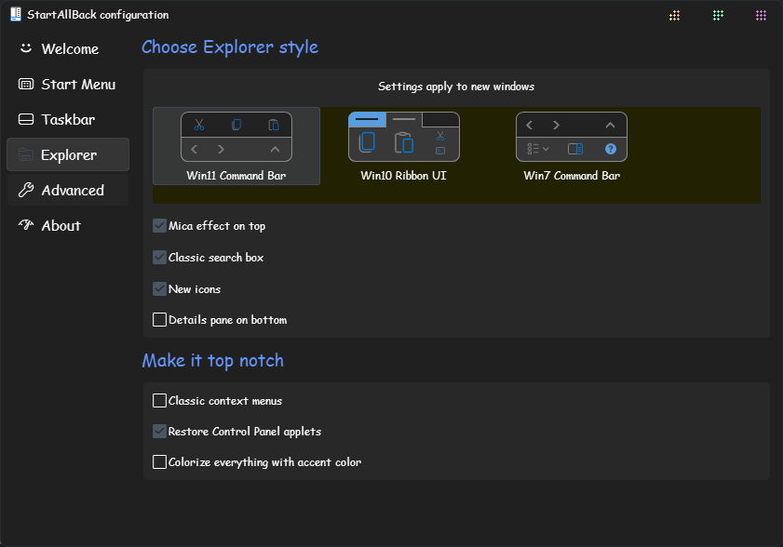Image resolution: width=783 pixels, height=547 pixels.
Task: Uncheck Restore Control Panel applets
Action: (x=159, y=432)
